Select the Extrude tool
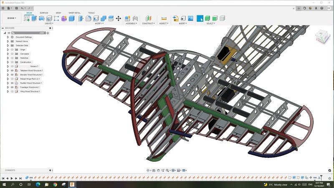The image size is (334, 188). [x=34, y=18]
